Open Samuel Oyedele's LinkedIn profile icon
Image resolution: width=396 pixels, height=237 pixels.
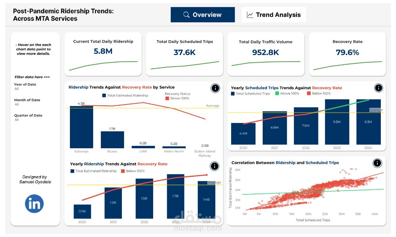click(x=34, y=203)
